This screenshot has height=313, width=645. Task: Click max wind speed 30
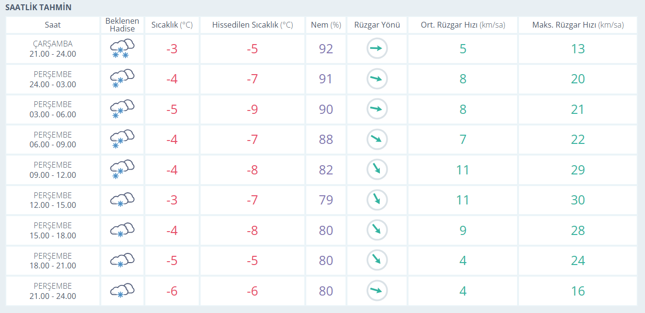coord(578,200)
